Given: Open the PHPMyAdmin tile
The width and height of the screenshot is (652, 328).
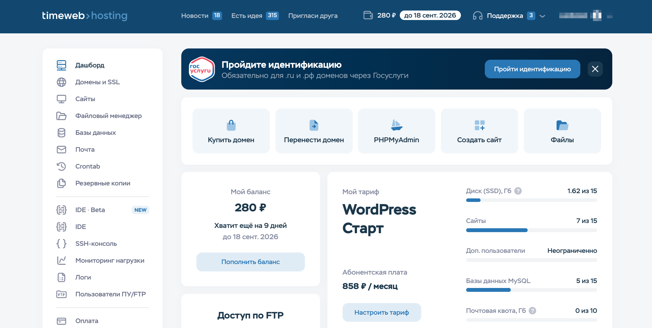Looking at the screenshot, I should [397, 131].
